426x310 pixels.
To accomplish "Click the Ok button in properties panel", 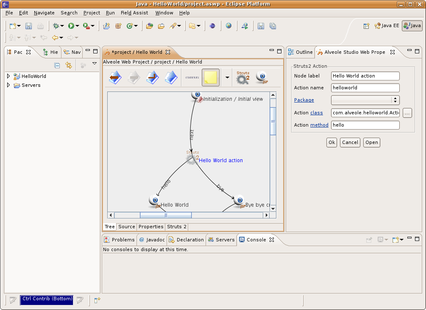I will (x=331, y=142).
